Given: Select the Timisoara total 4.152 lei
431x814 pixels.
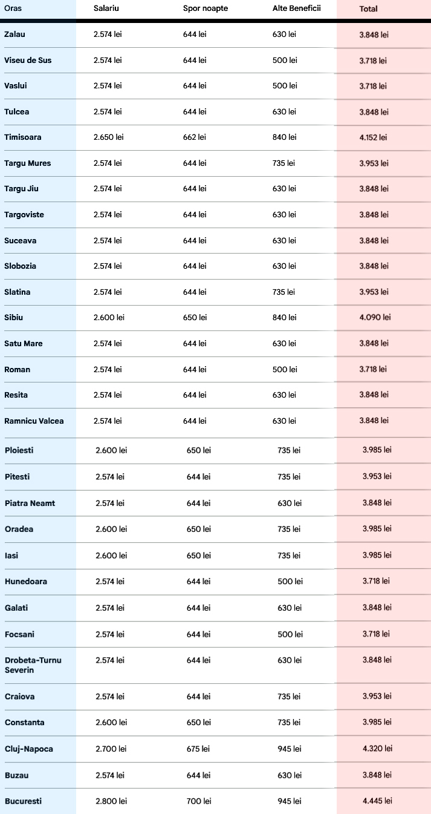Looking at the screenshot, I should point(373,137).
